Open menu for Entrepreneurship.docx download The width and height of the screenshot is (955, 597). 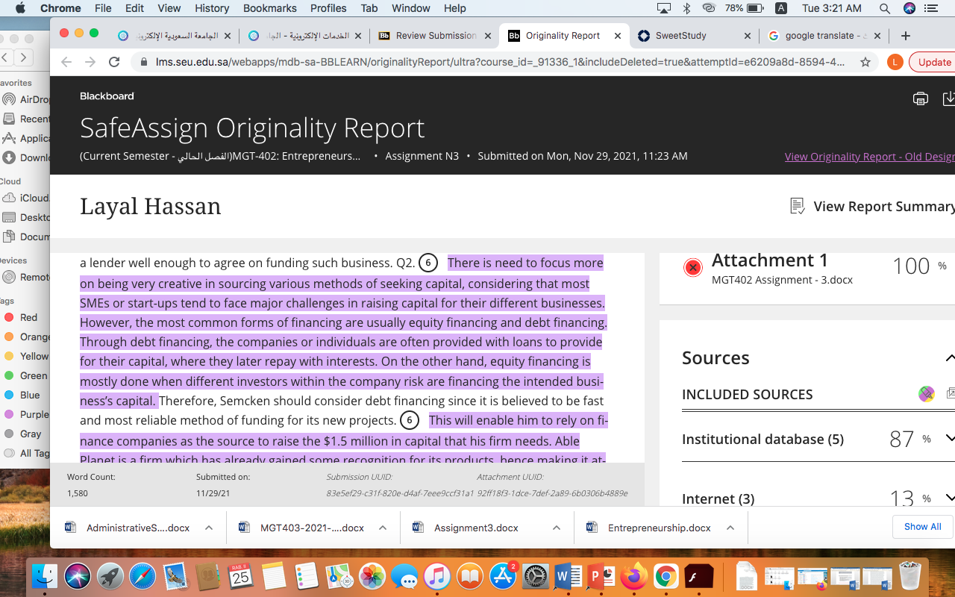[x=730, y=528]
